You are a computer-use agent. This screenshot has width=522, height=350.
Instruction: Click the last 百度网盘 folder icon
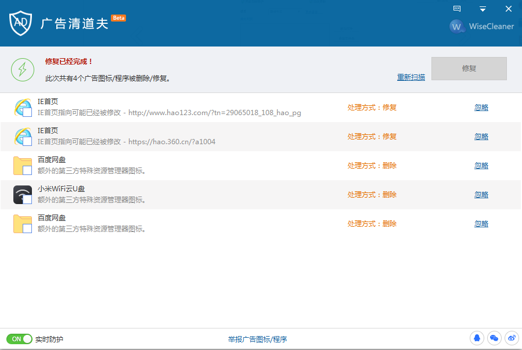click(23, 224)
